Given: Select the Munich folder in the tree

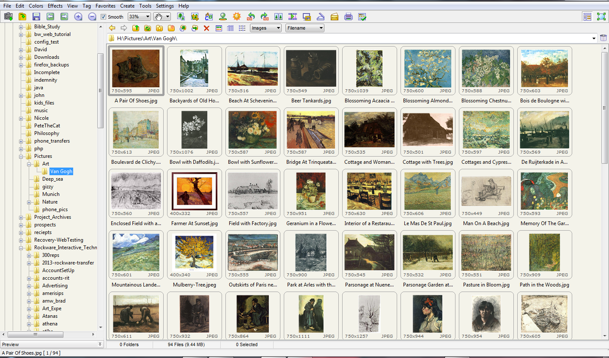Looking at the screenshot, I should pyautogui.click(x=51, y=194).
